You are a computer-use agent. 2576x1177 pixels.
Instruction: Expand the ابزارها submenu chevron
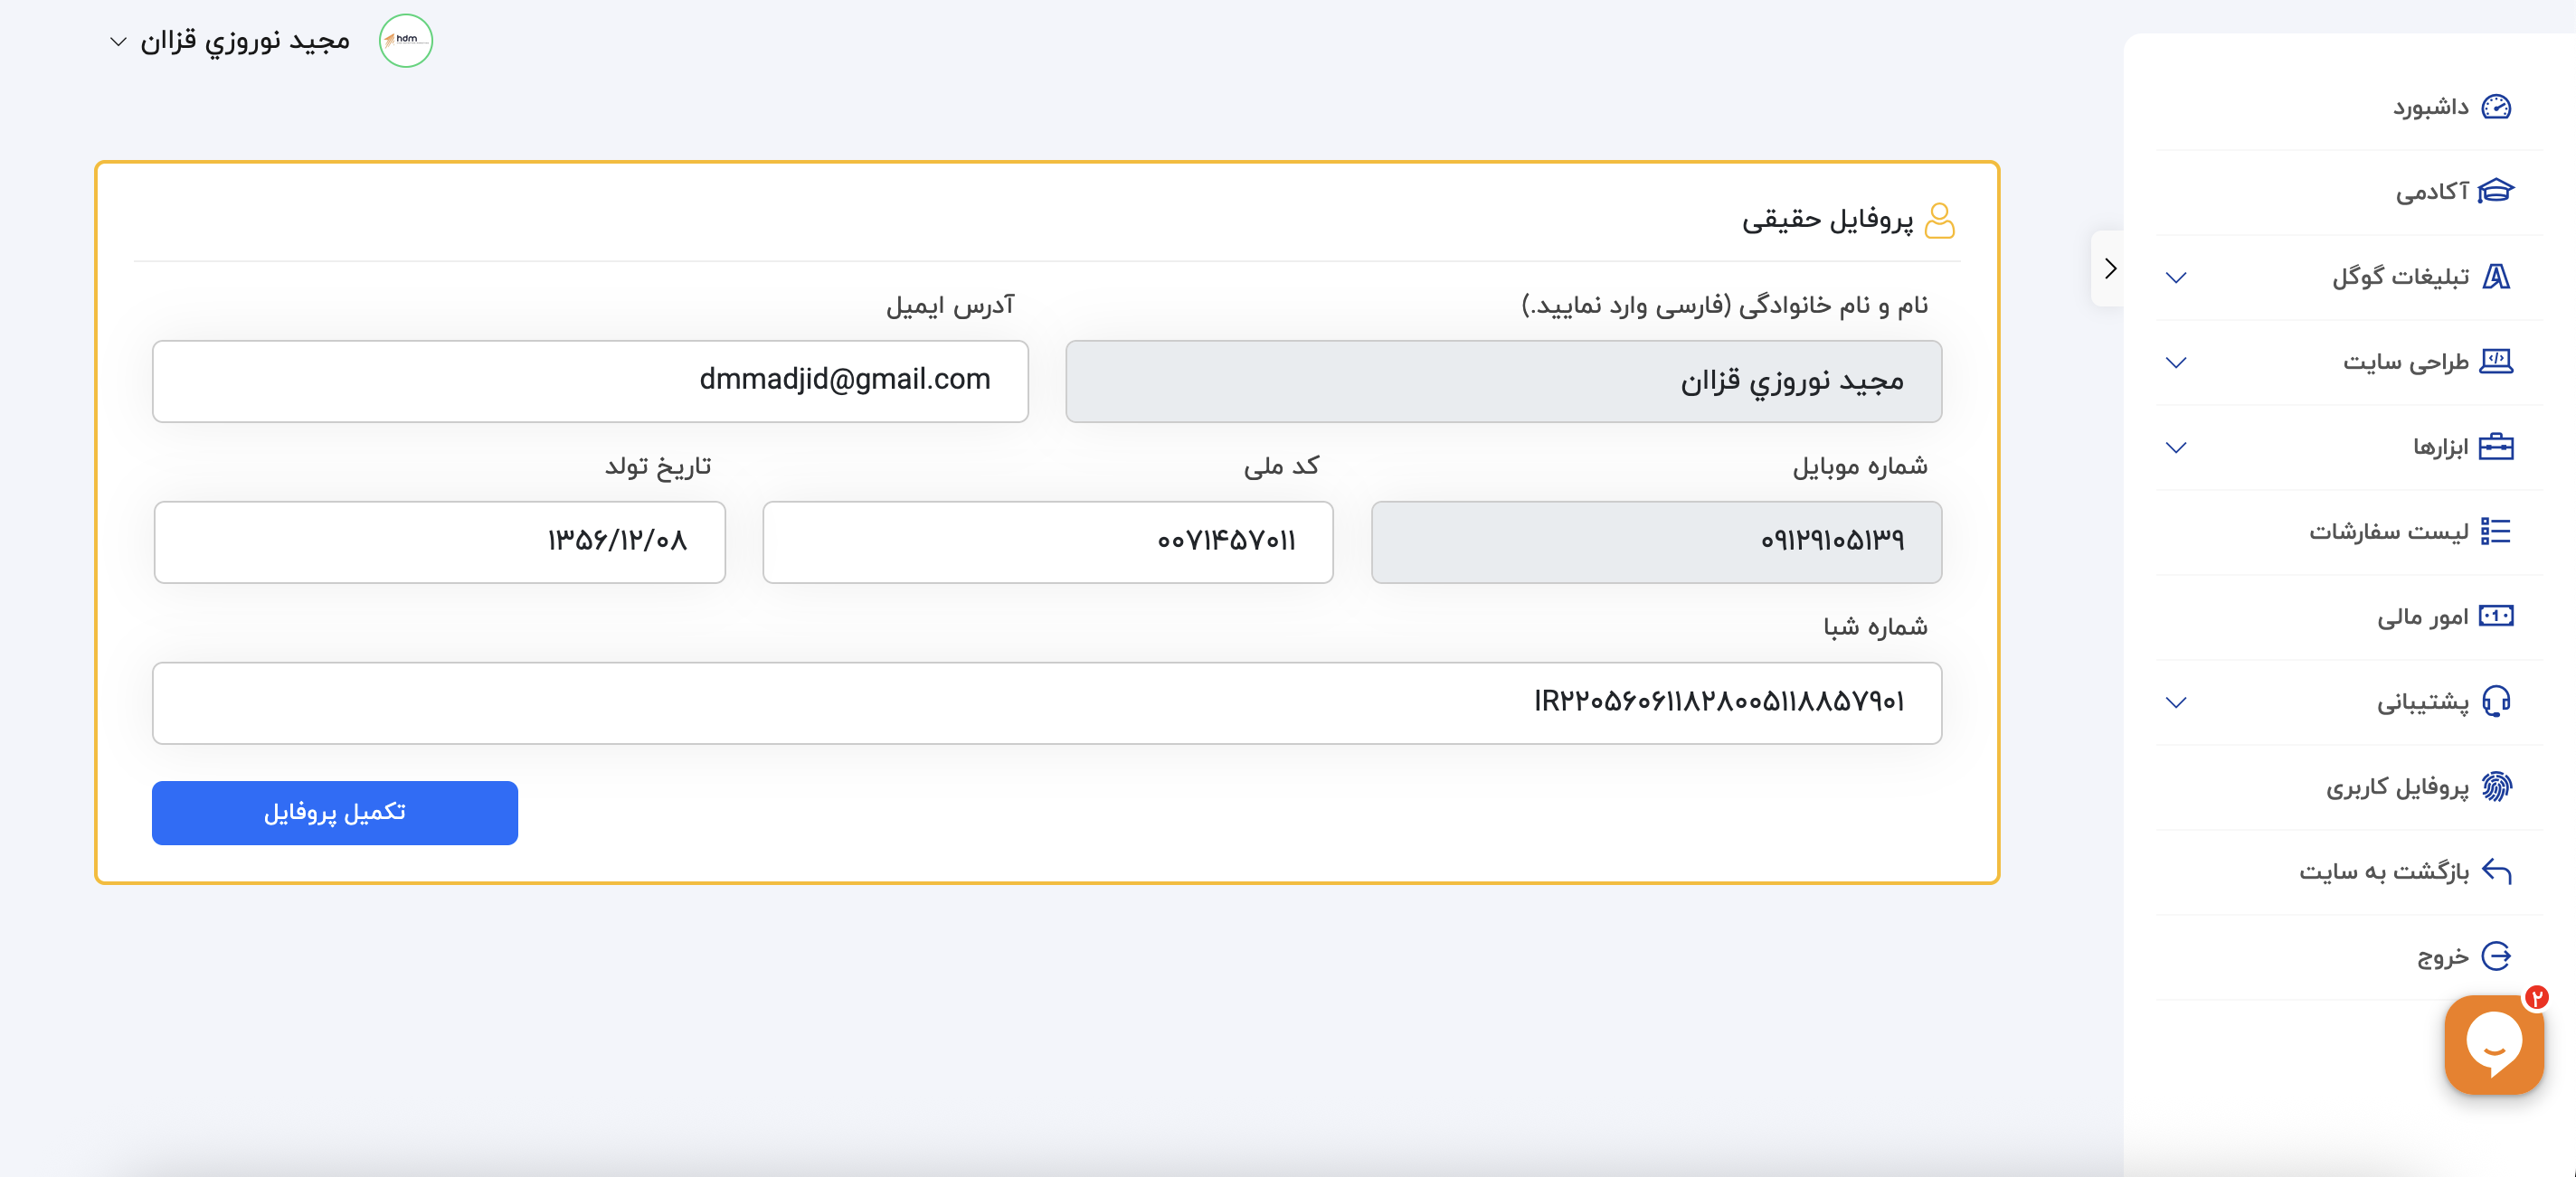tap(2176, 447)
